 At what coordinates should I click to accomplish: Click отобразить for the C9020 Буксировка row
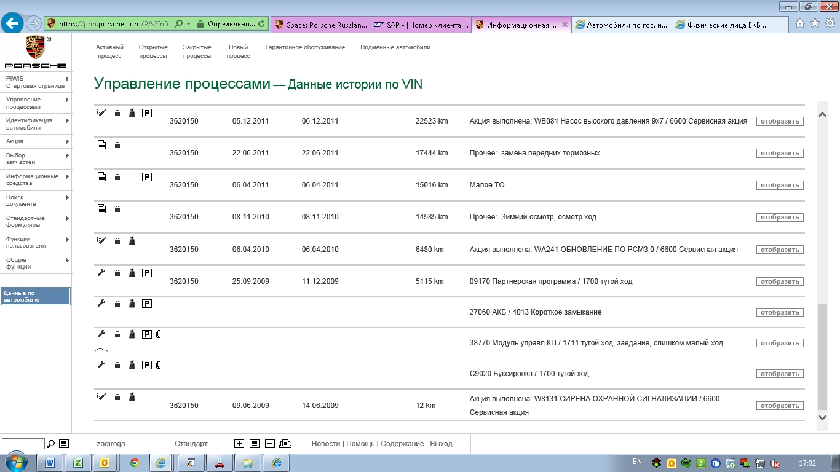[780, 374]
